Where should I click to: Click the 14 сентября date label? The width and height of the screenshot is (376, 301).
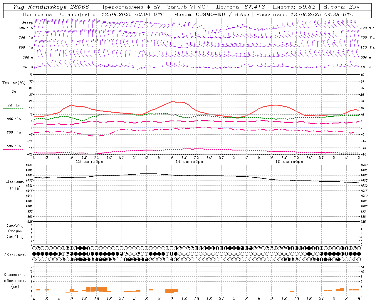(x=189, y=162)
